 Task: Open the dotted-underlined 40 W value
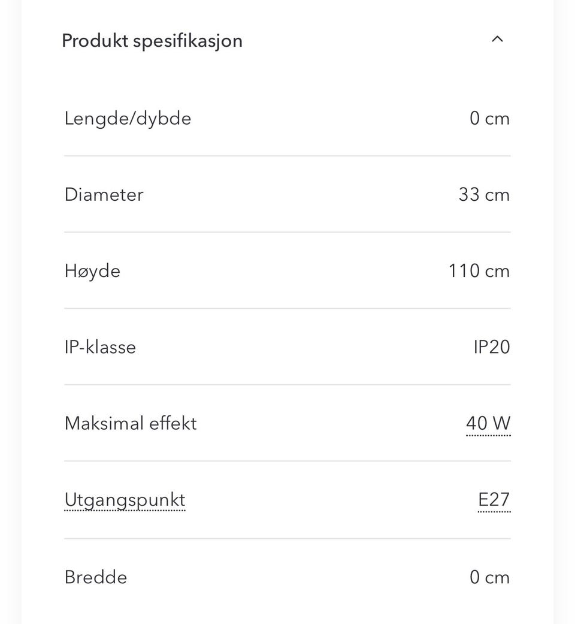(x=488, y=424)
